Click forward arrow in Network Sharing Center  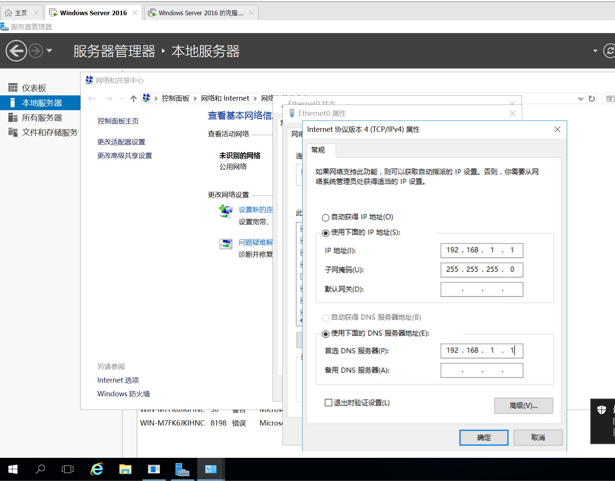pos(109,99)
